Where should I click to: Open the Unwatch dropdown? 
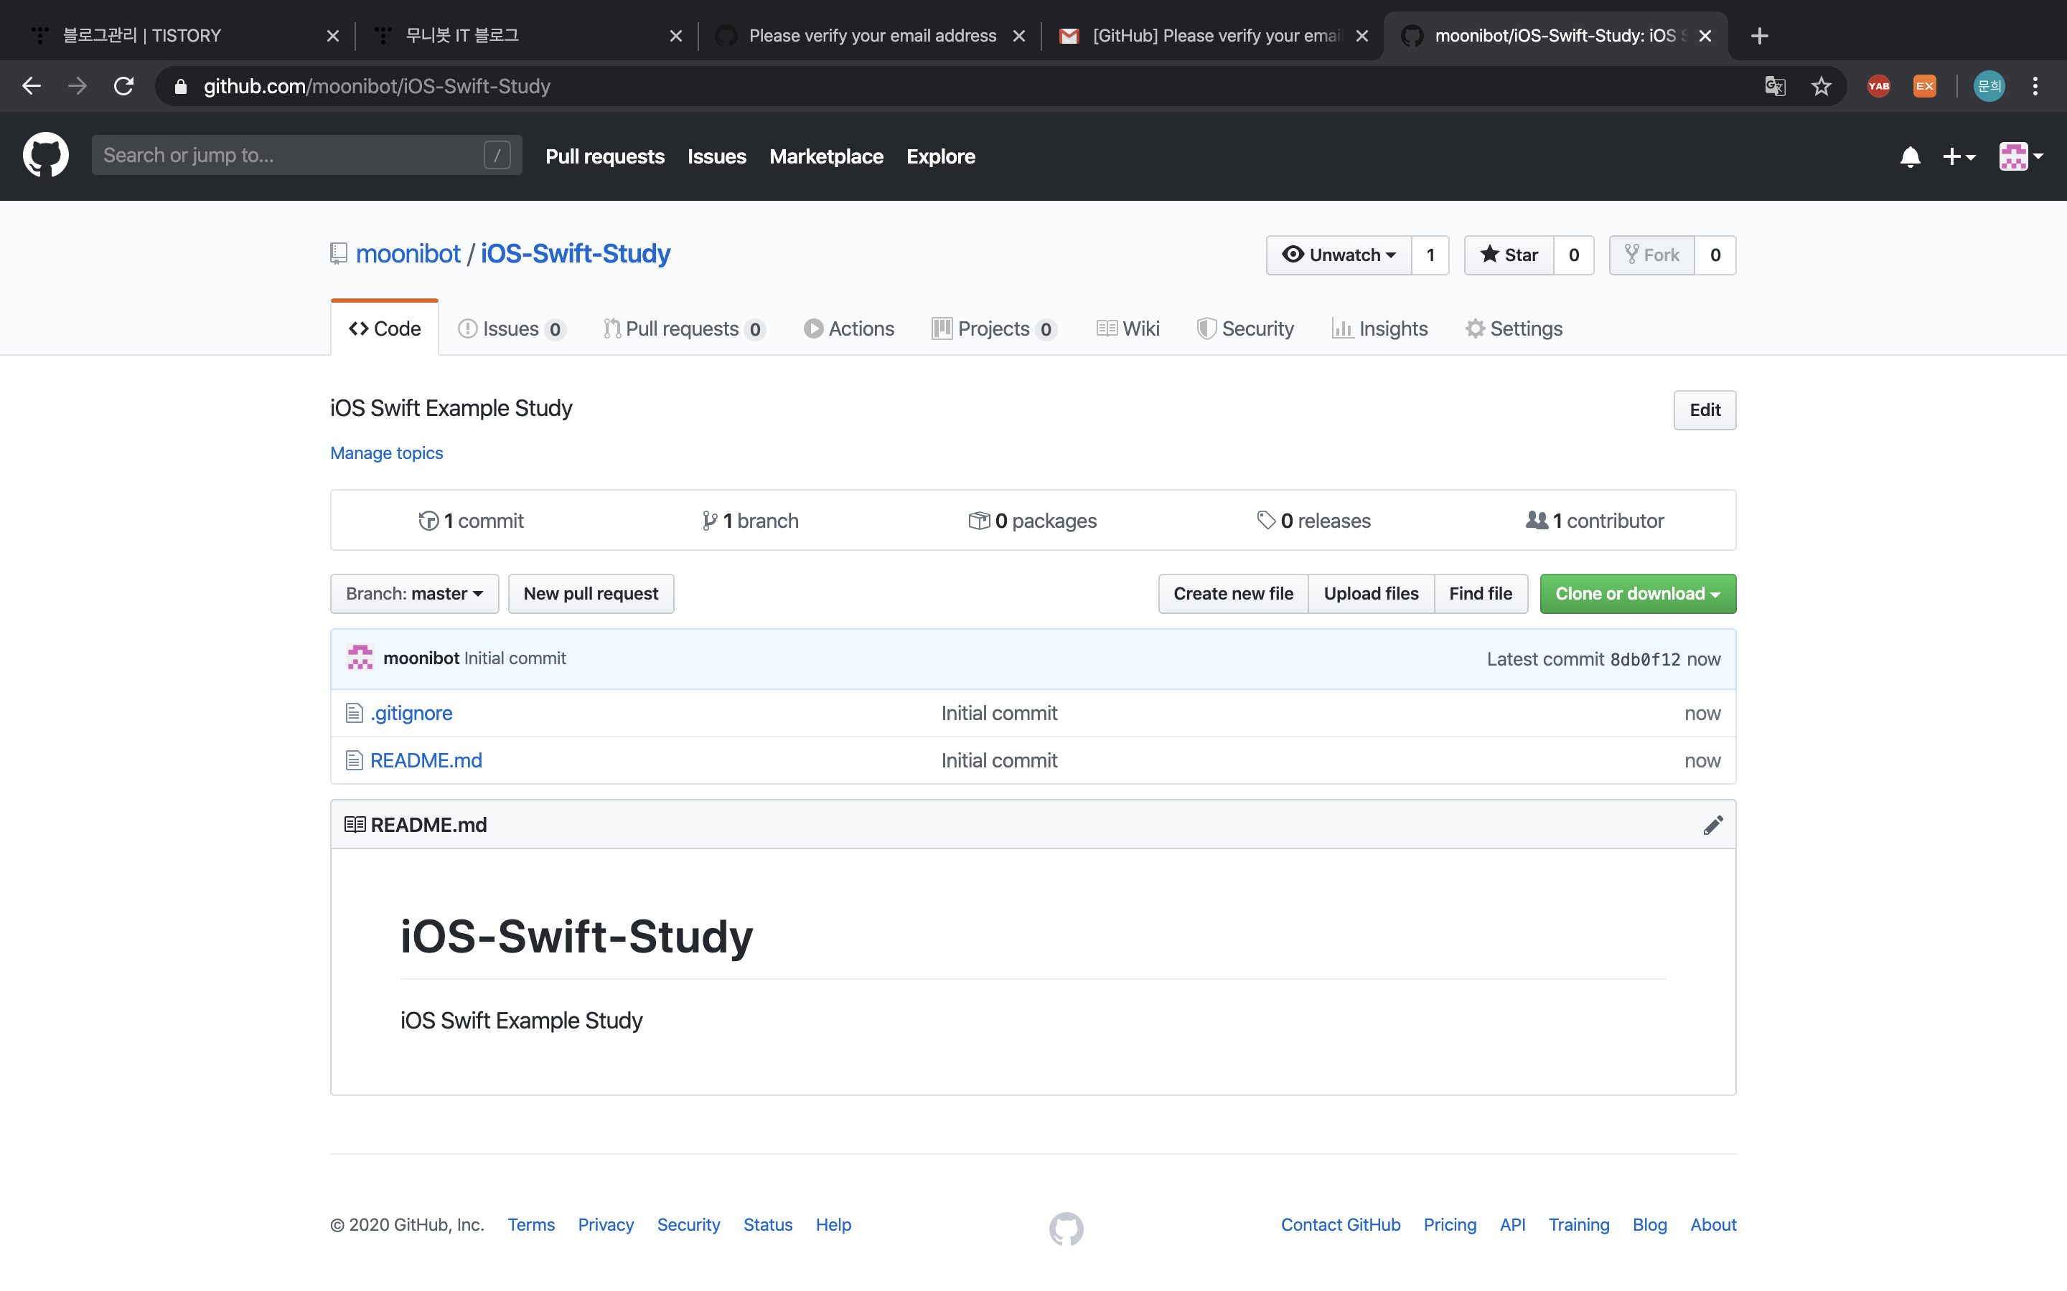click(1339, 255)
